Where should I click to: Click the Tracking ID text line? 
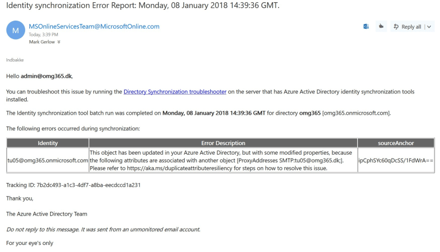(x=74, y=185)
